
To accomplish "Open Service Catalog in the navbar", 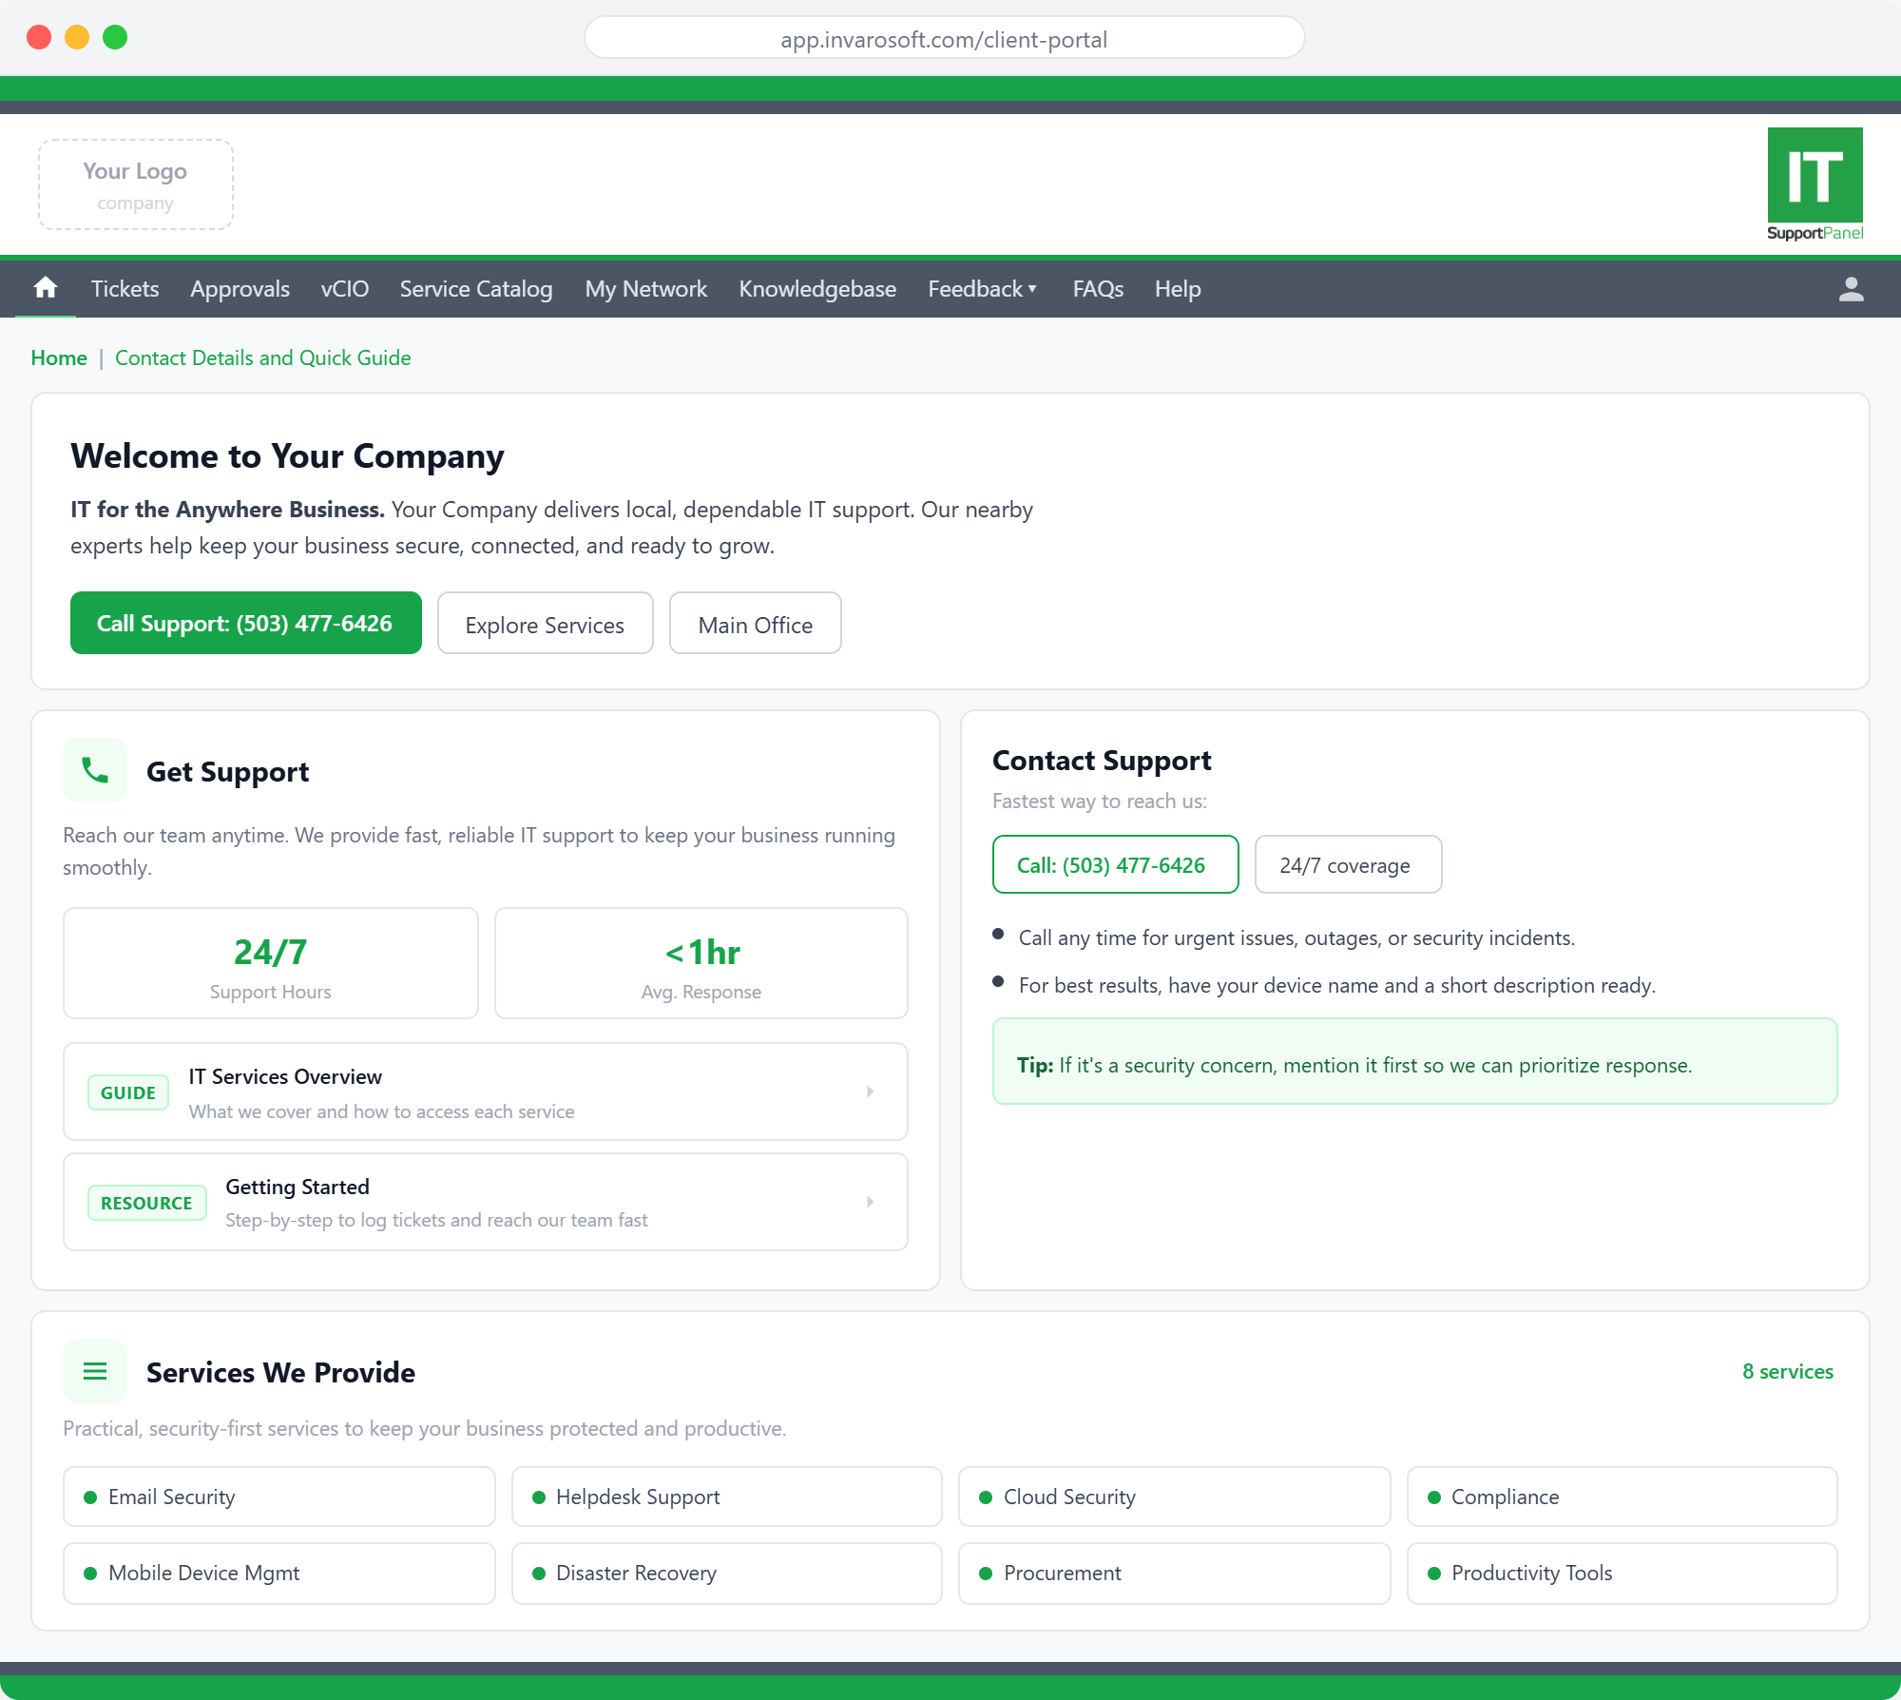I will coord(475,289).
